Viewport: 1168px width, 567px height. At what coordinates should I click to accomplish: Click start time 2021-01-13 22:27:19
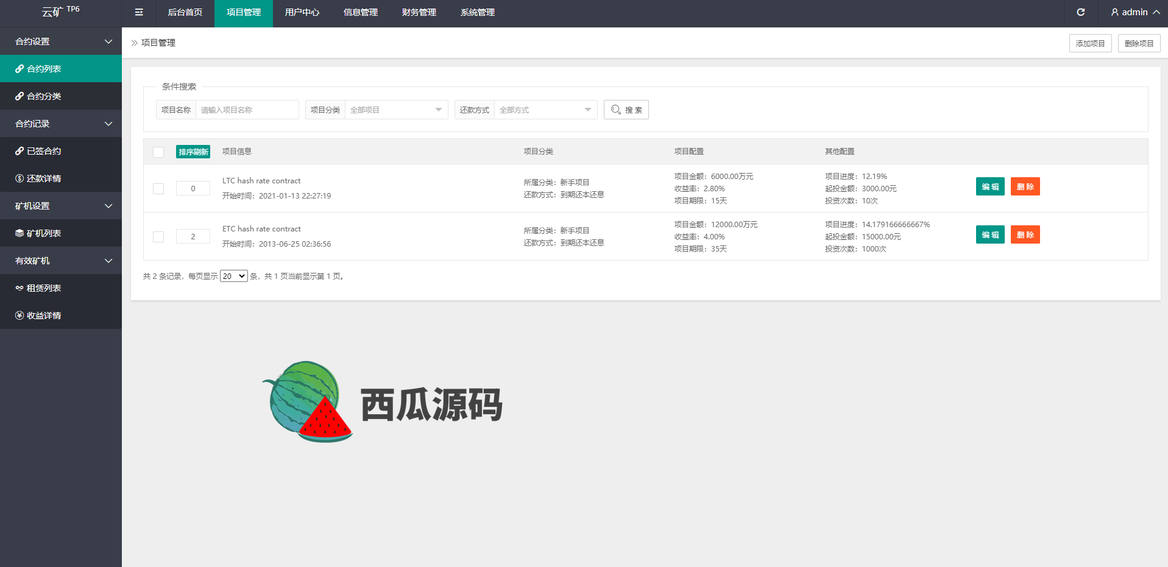pos(295,196)
